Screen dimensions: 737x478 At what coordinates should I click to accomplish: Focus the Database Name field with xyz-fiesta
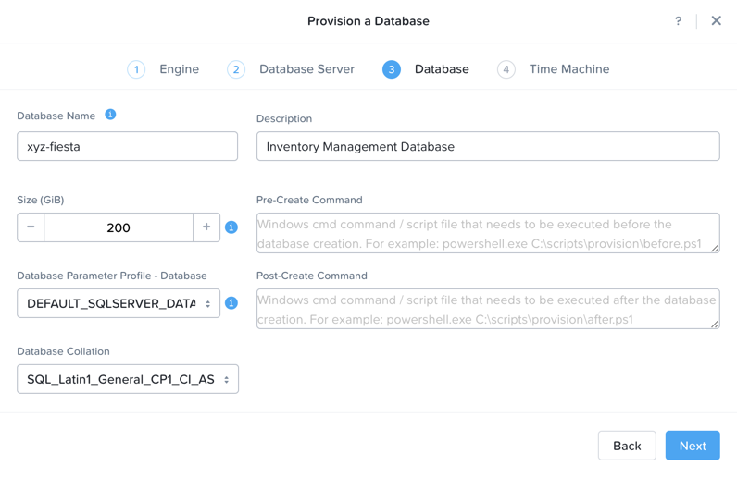click(x=128, y=146)
